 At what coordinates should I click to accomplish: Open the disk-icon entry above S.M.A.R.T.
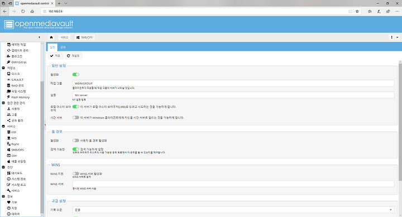coord(13,74)
